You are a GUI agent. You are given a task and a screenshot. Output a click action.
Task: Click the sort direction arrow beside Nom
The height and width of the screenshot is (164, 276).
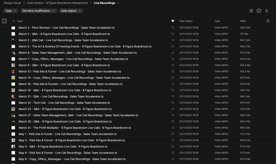coord(13,21)
